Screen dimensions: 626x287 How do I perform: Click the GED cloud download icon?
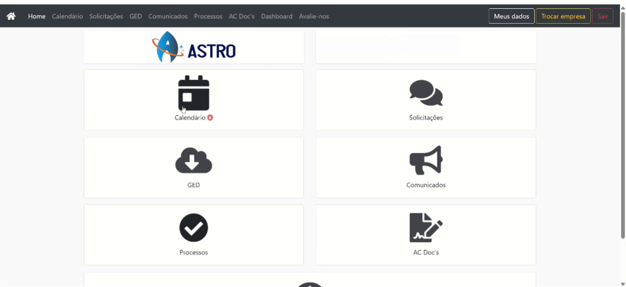click(194, 161)
